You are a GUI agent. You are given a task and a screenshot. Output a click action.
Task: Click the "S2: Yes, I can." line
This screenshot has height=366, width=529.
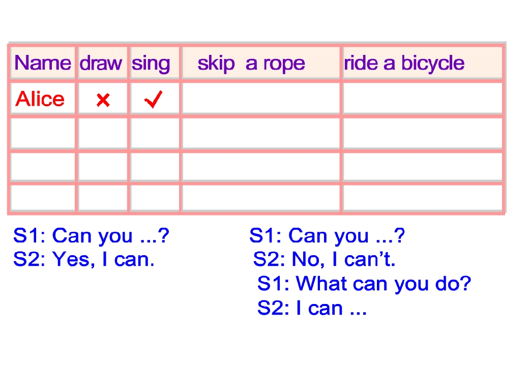(84, 260)
